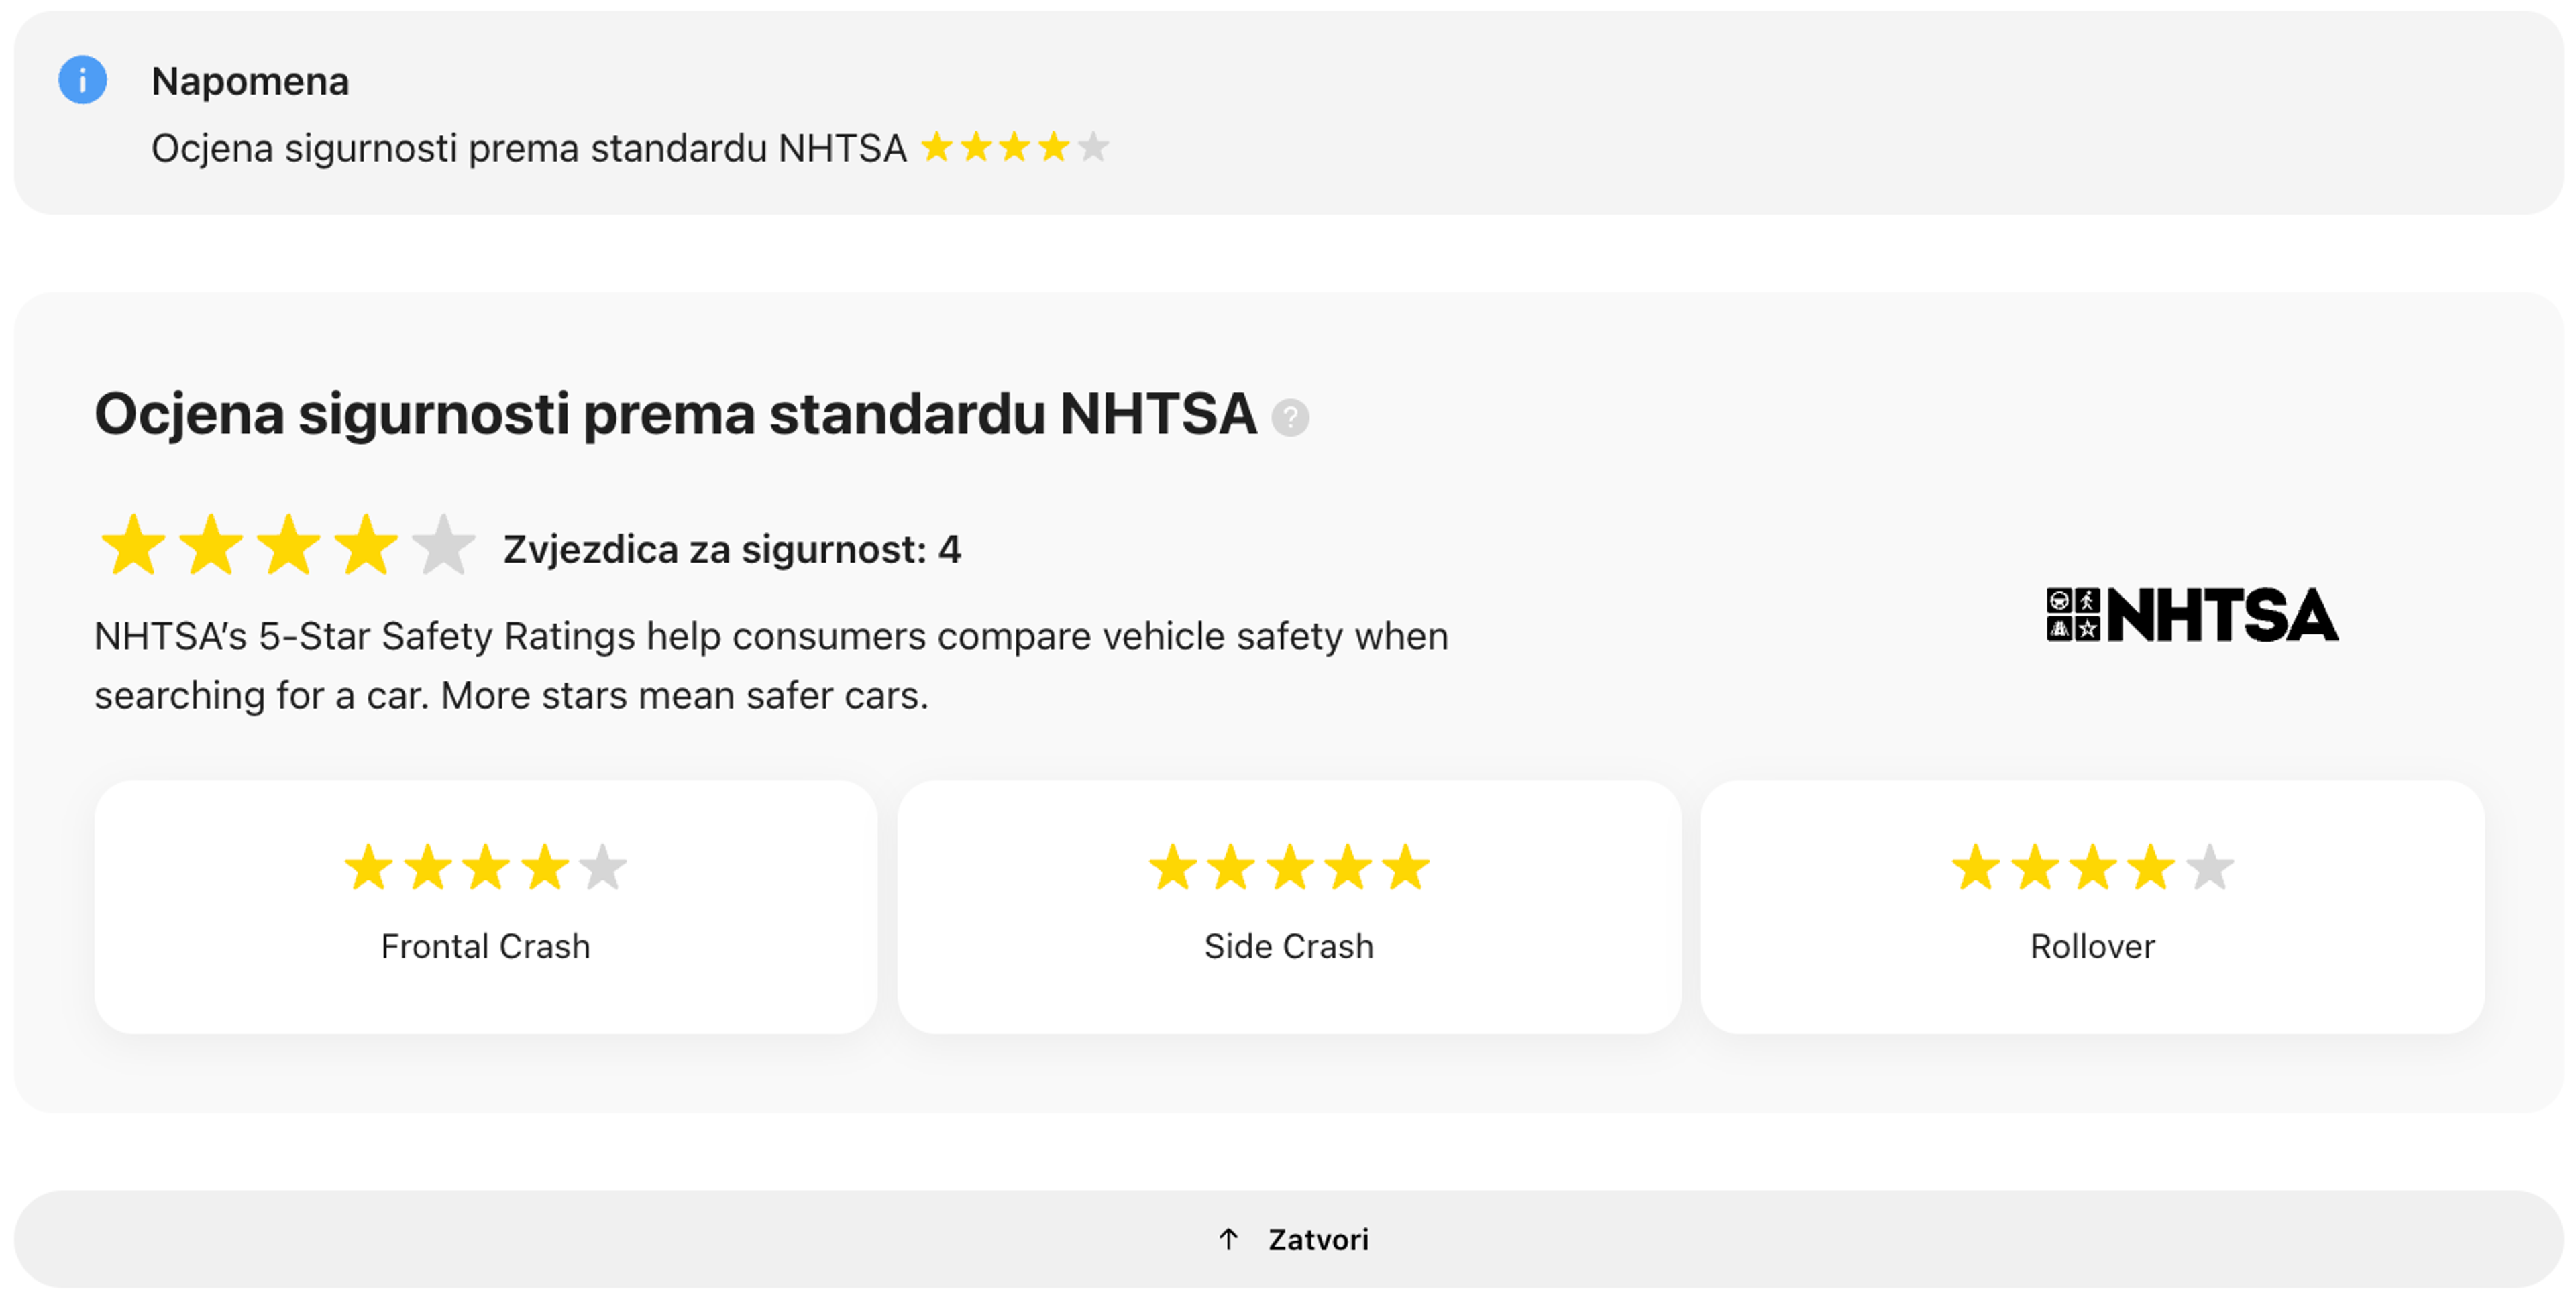Click the NHTSA safety rating note text
Image resolution: width=2576 pixels, height=1307 pixels.
tap(528, 148)
